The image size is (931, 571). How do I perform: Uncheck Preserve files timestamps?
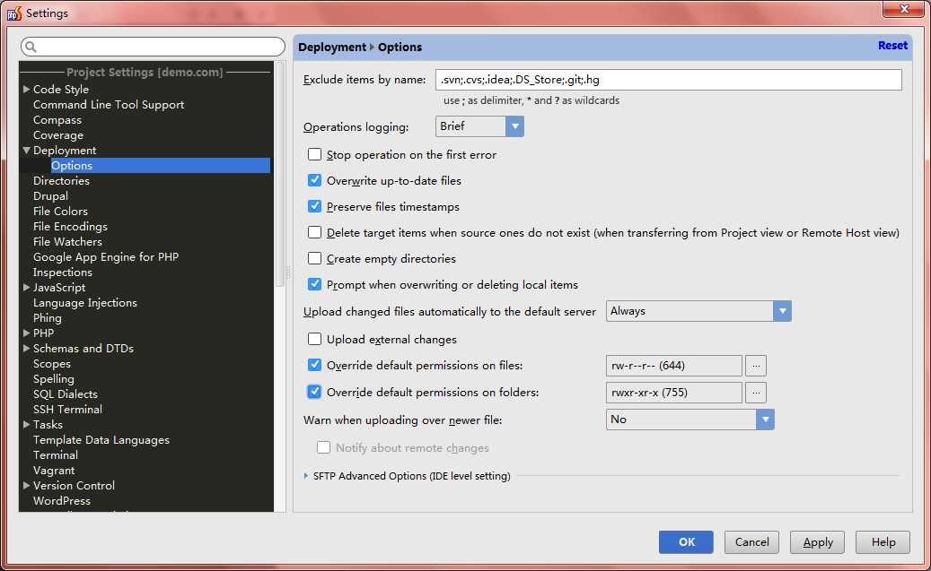click(315, 206)
